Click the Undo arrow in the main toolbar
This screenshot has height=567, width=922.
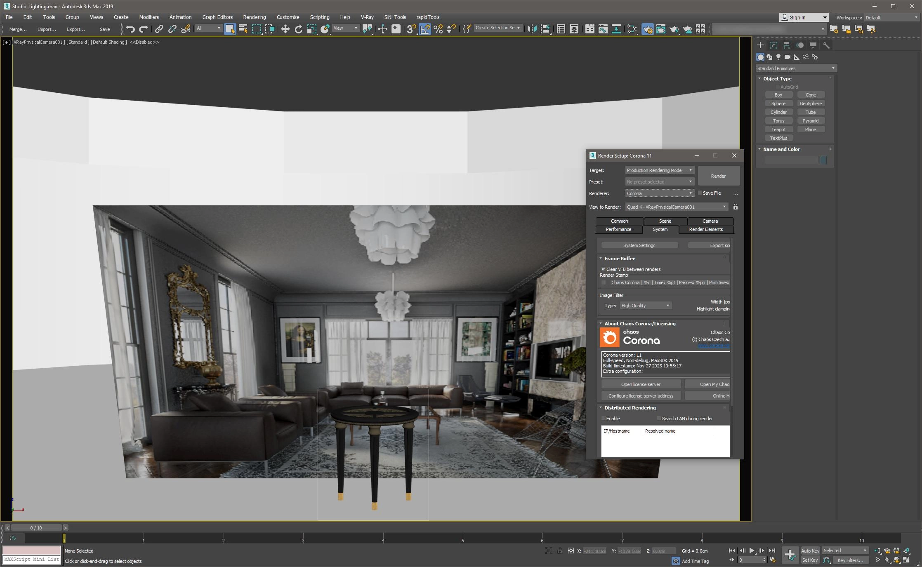(x=130, y=29)
